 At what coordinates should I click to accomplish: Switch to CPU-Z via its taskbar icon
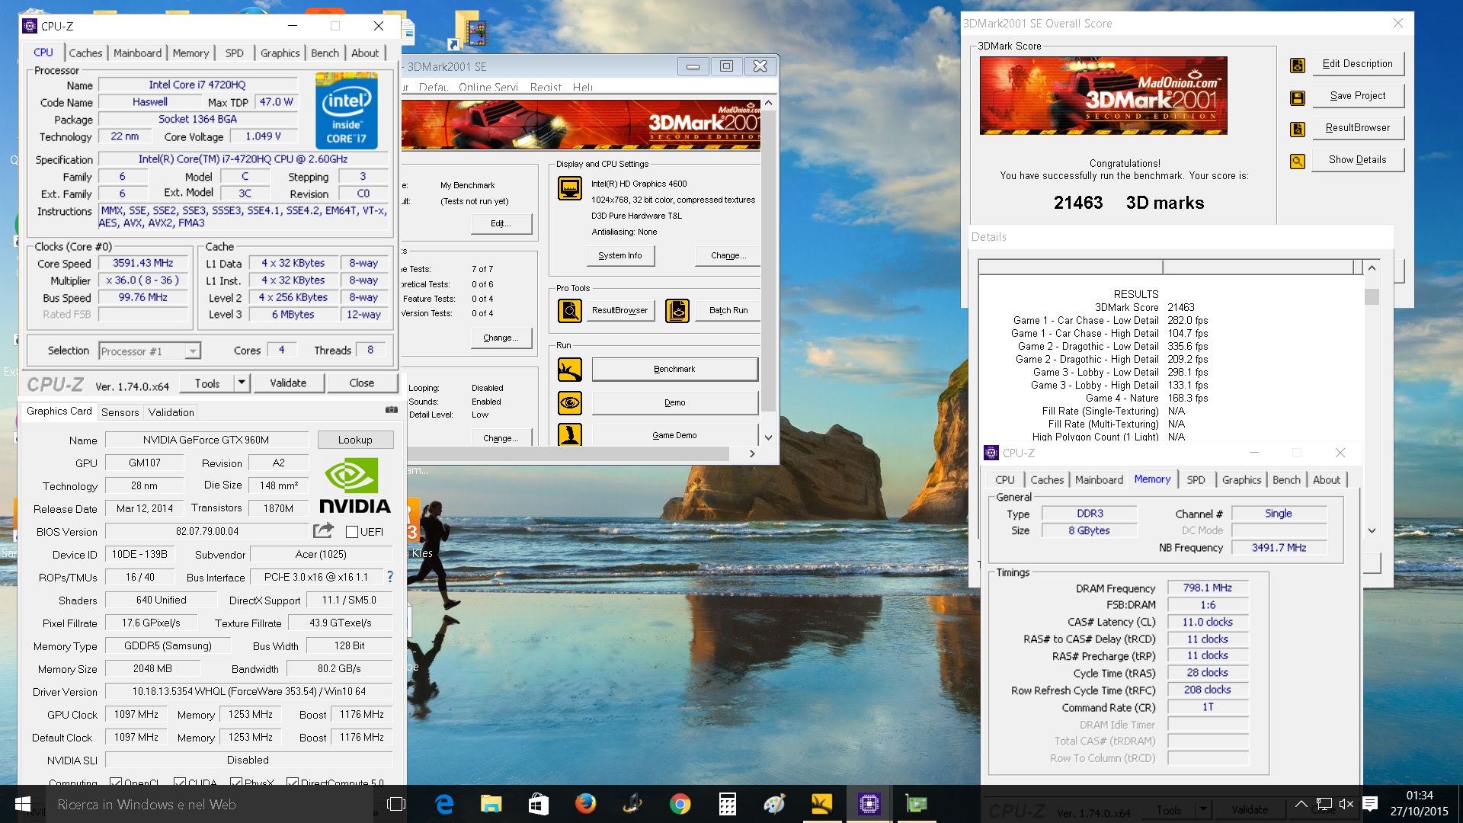pos(869,804)
